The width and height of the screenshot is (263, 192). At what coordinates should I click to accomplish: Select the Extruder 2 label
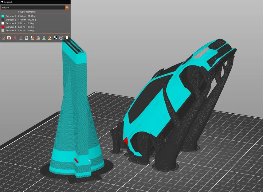point(11,20)
